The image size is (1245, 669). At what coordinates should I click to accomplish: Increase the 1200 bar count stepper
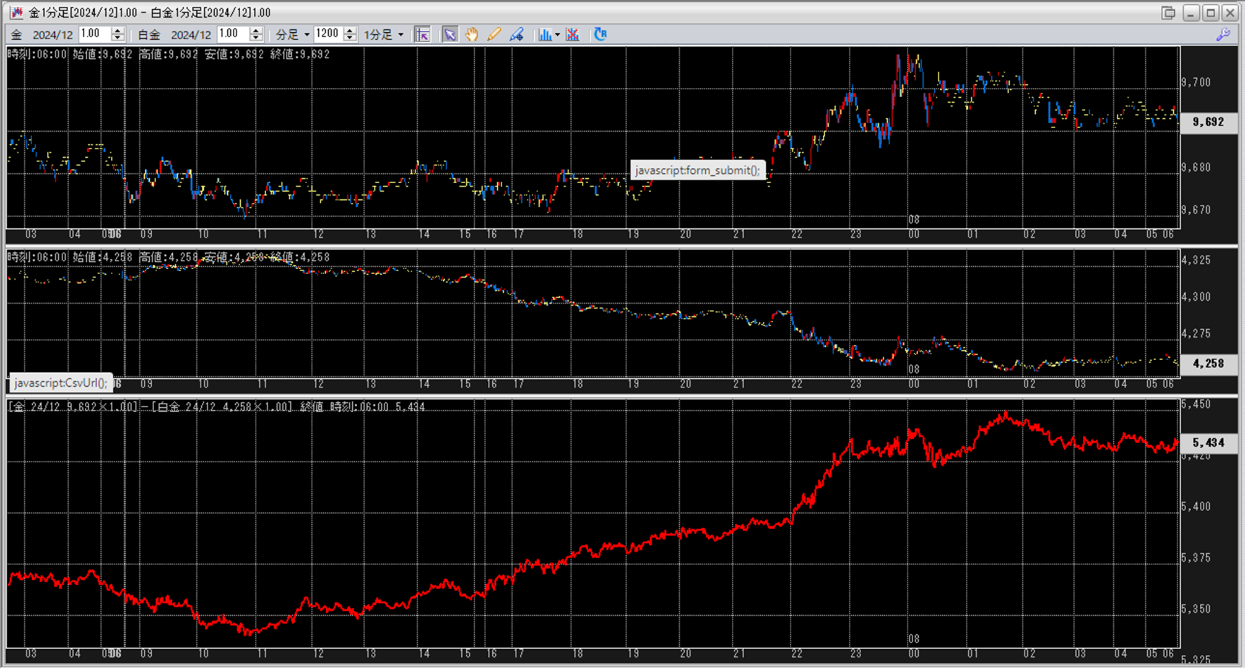coord(350,30)
